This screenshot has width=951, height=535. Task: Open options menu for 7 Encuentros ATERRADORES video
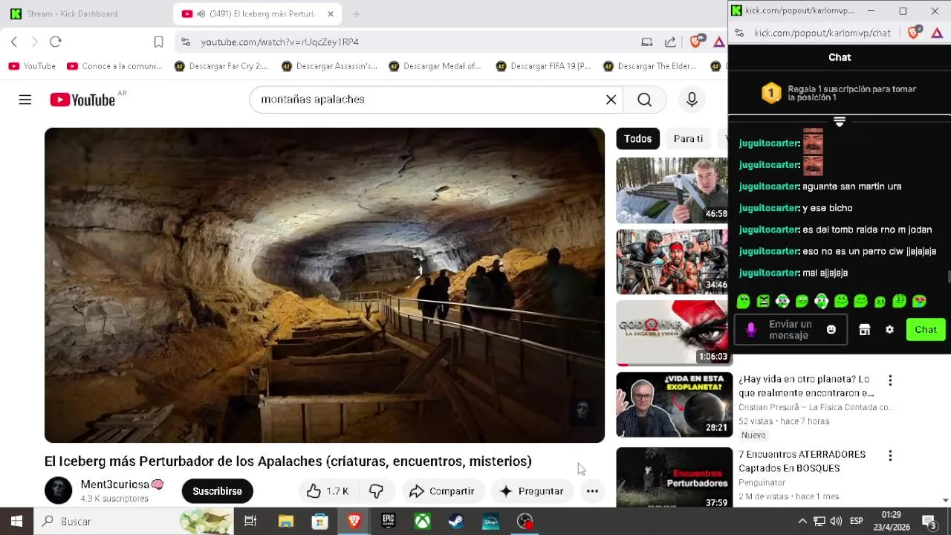click(890, 455)
